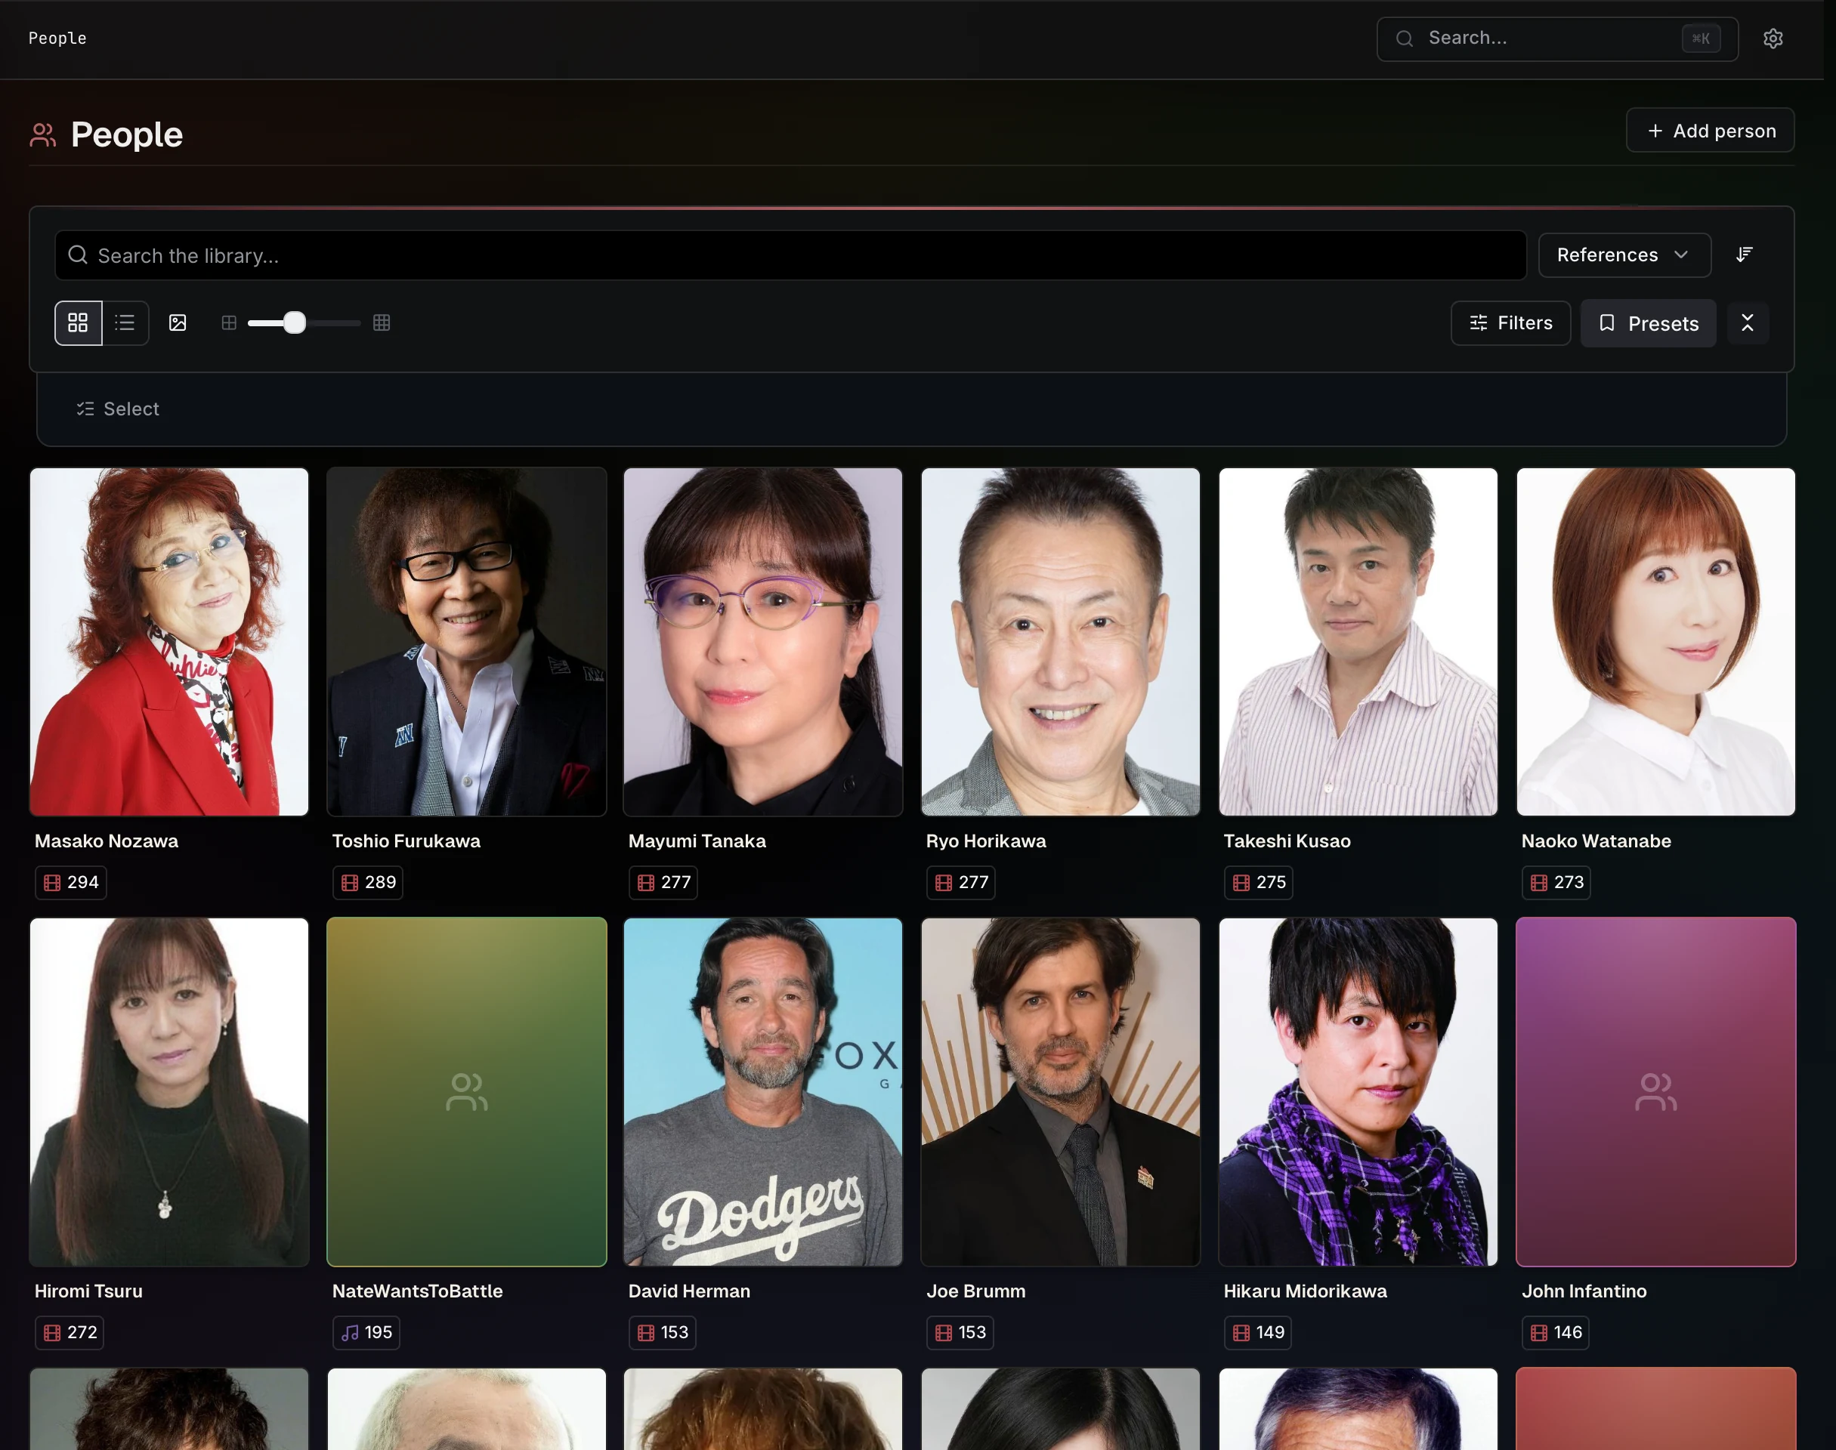Click the sort direction icon

point(1745,255)
